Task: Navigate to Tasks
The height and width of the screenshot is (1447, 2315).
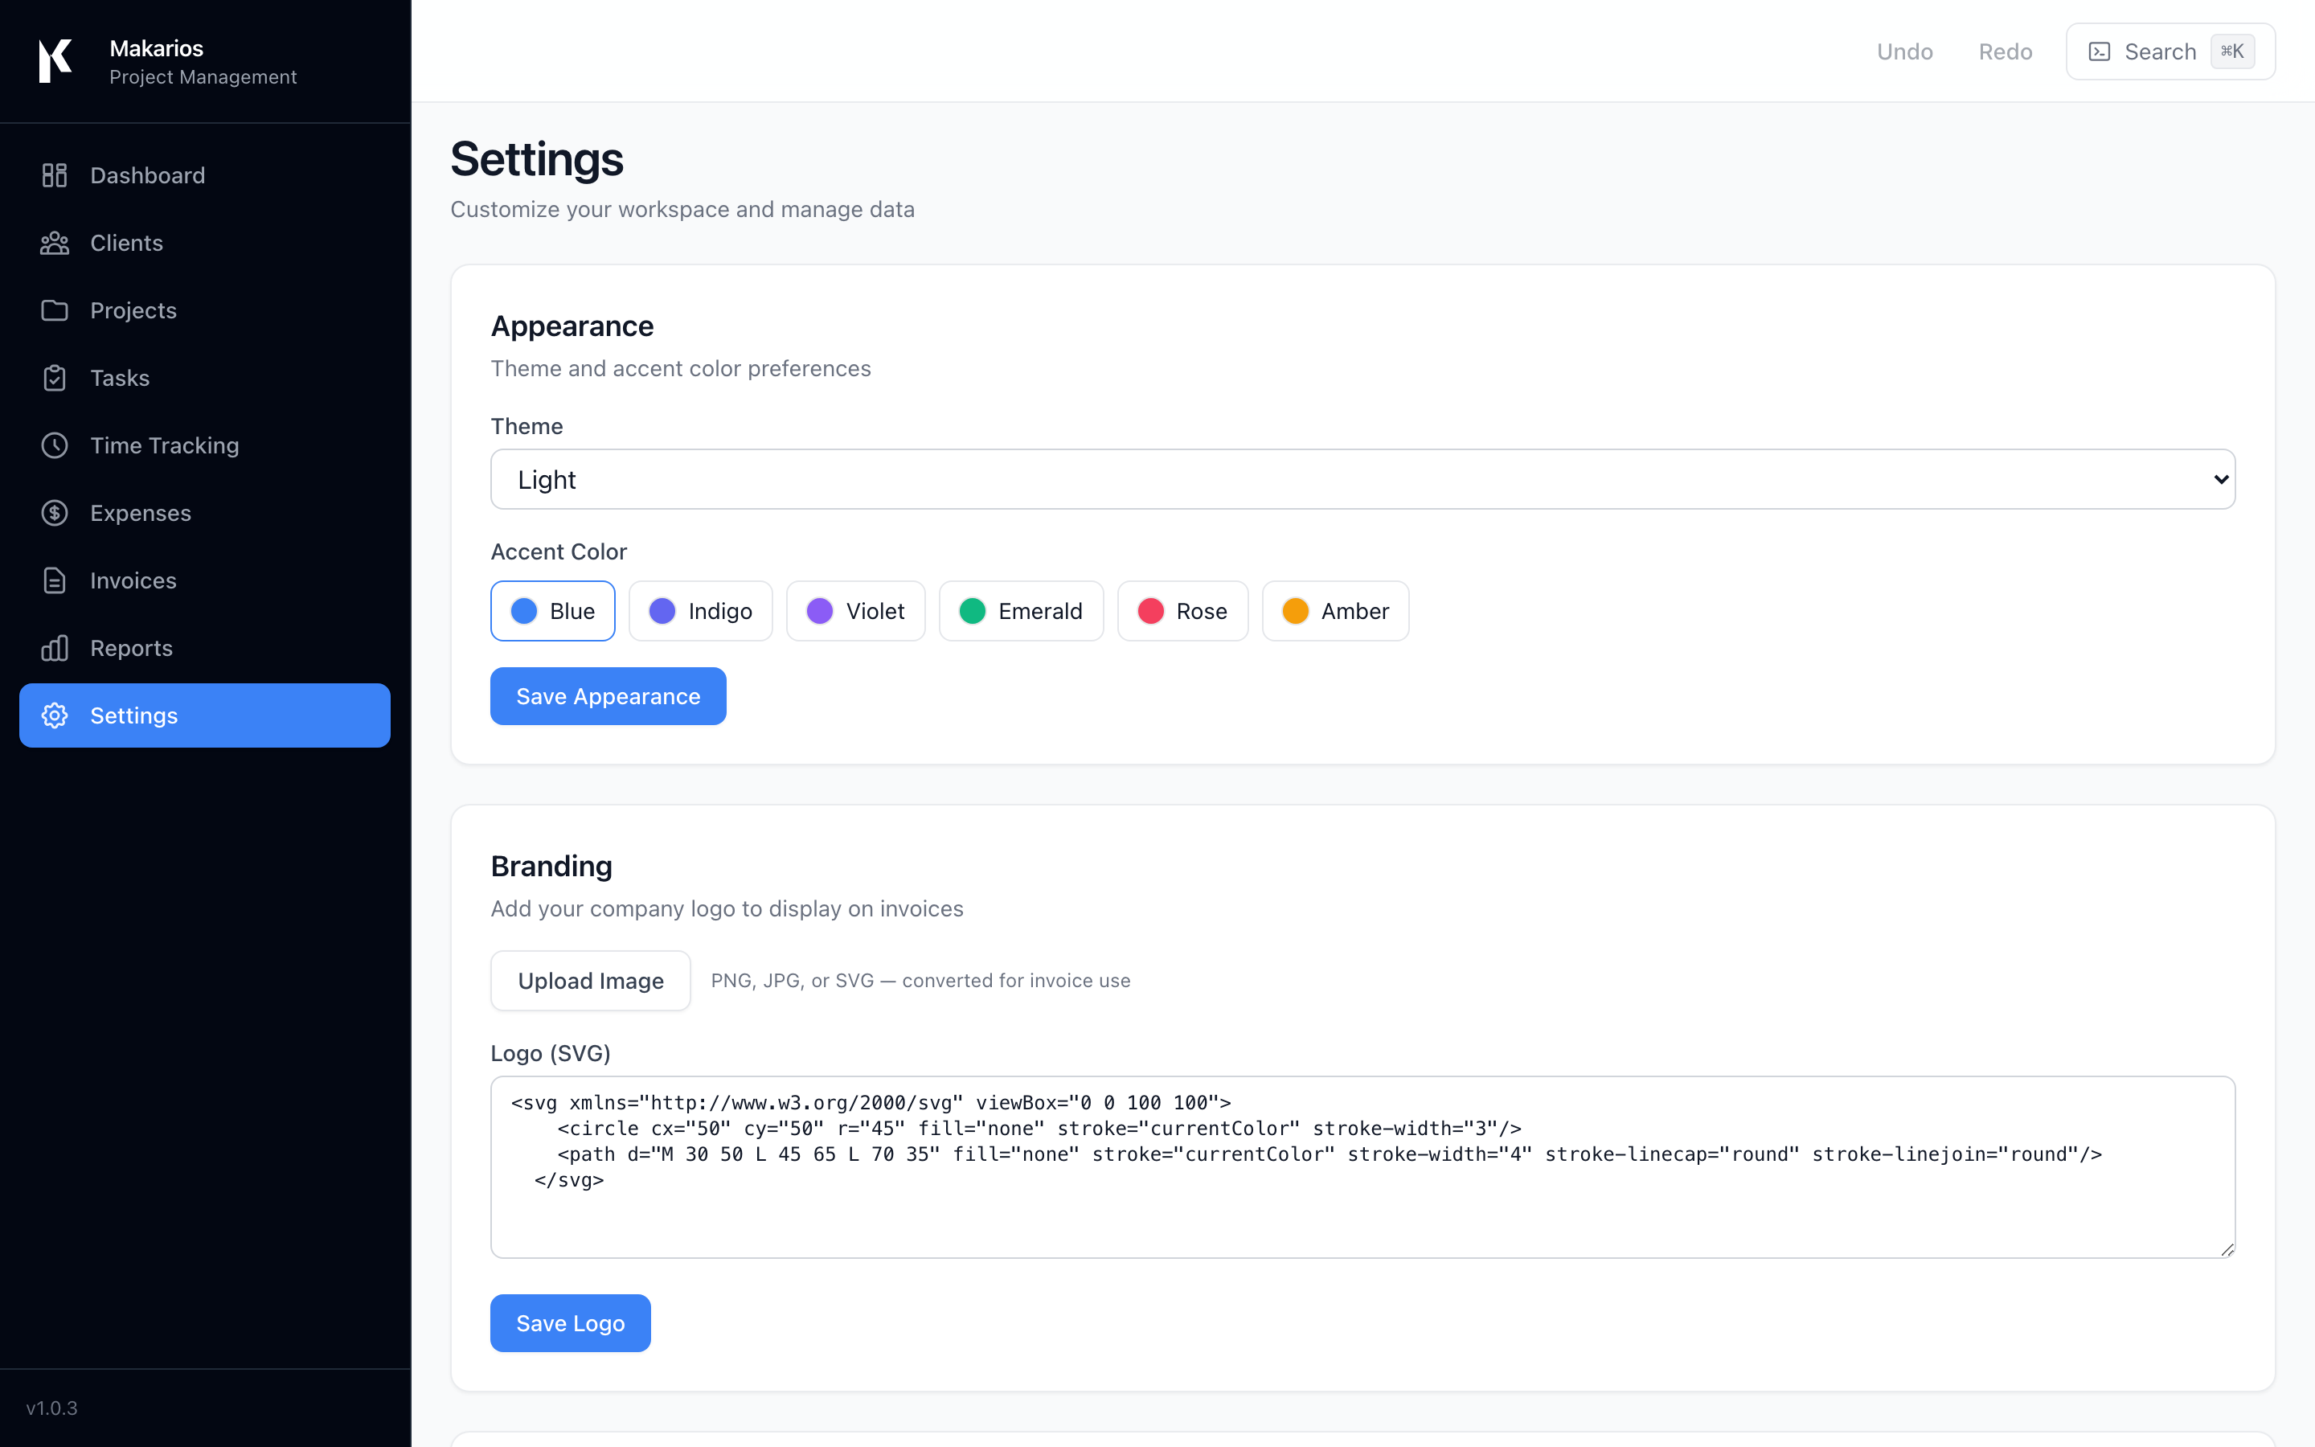Action: [x=205, y=378]
